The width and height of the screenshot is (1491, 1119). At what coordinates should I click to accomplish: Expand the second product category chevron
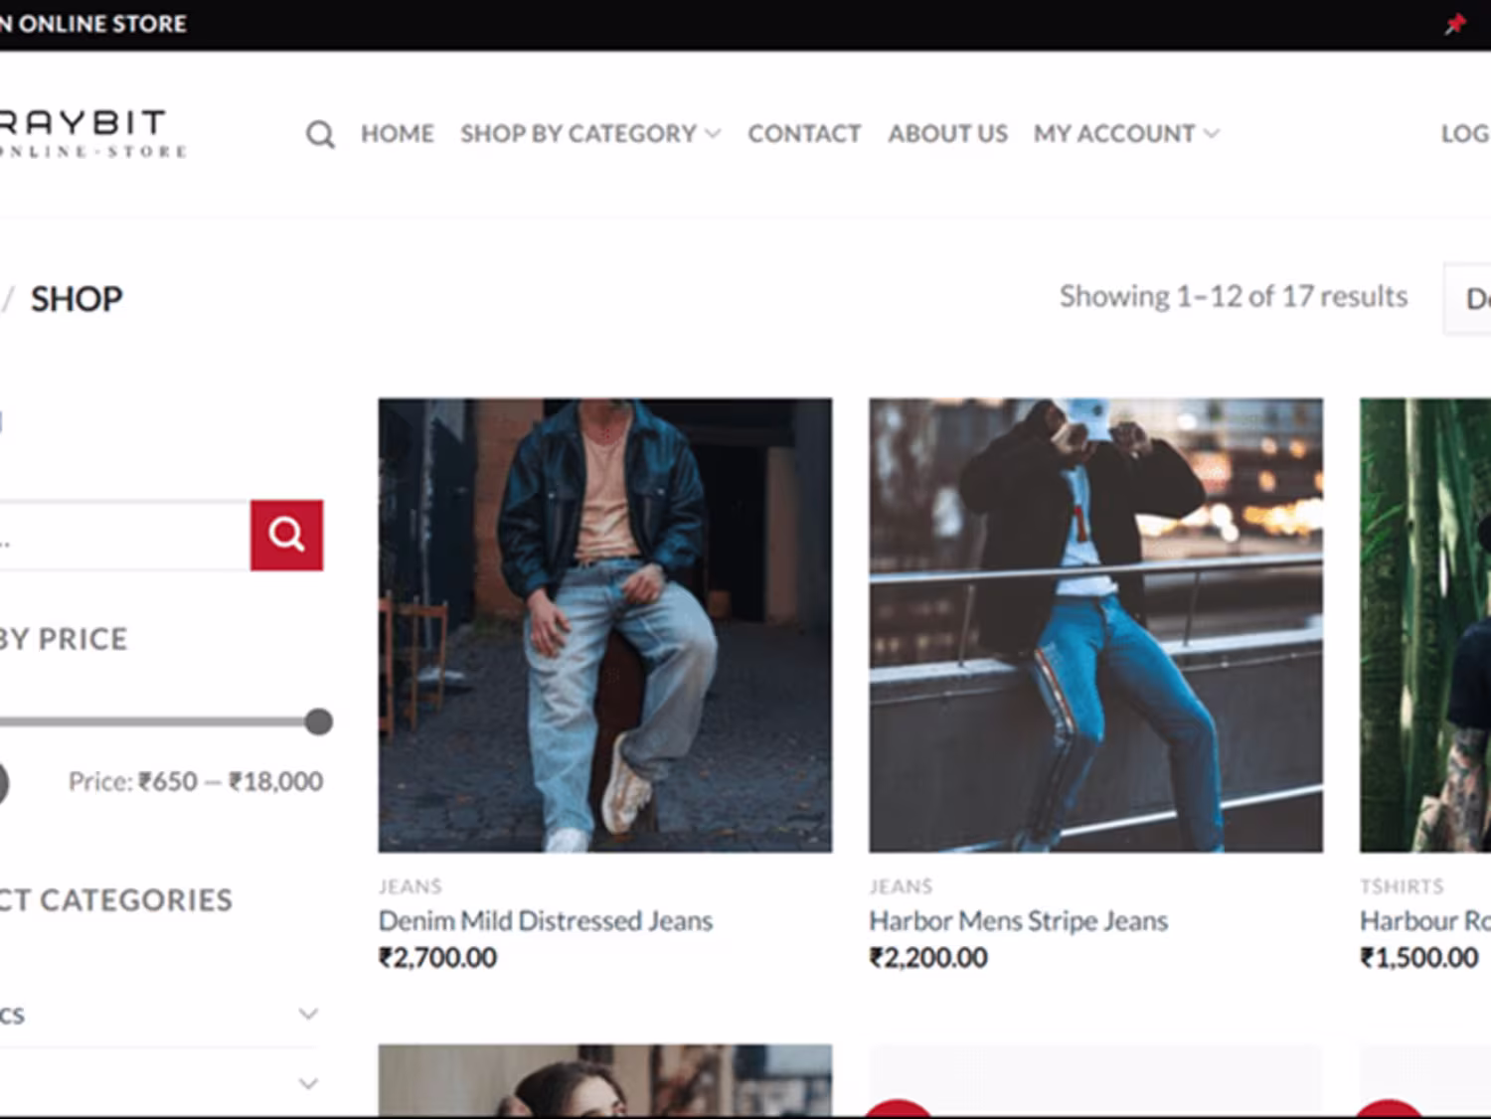309,1083
